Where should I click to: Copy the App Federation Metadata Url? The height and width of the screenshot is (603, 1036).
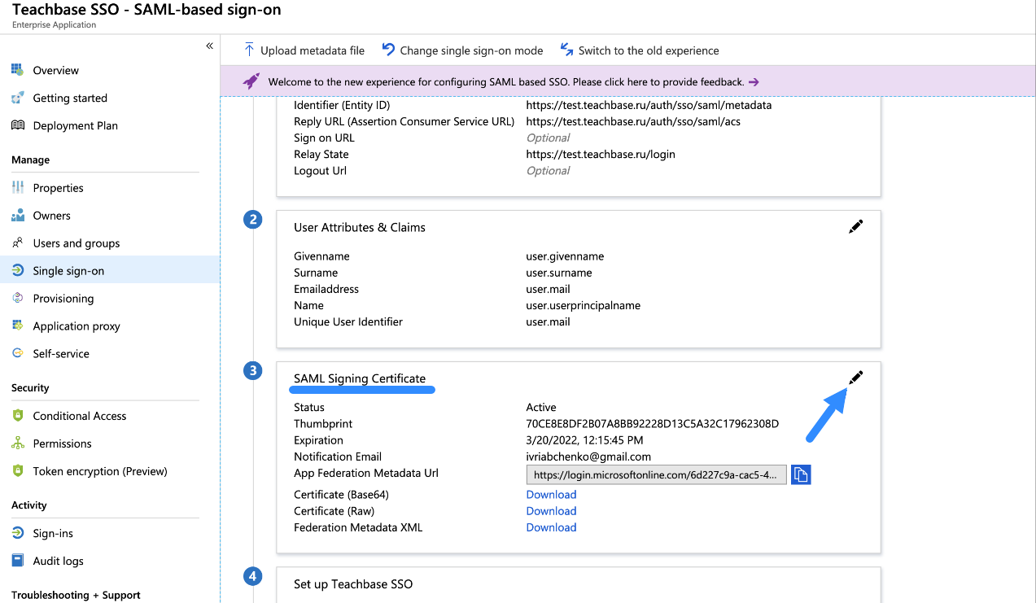point(801,474)
